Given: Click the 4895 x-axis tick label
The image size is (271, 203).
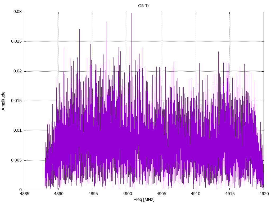Looking at the screenshot, I should click(x=93, y=194).
